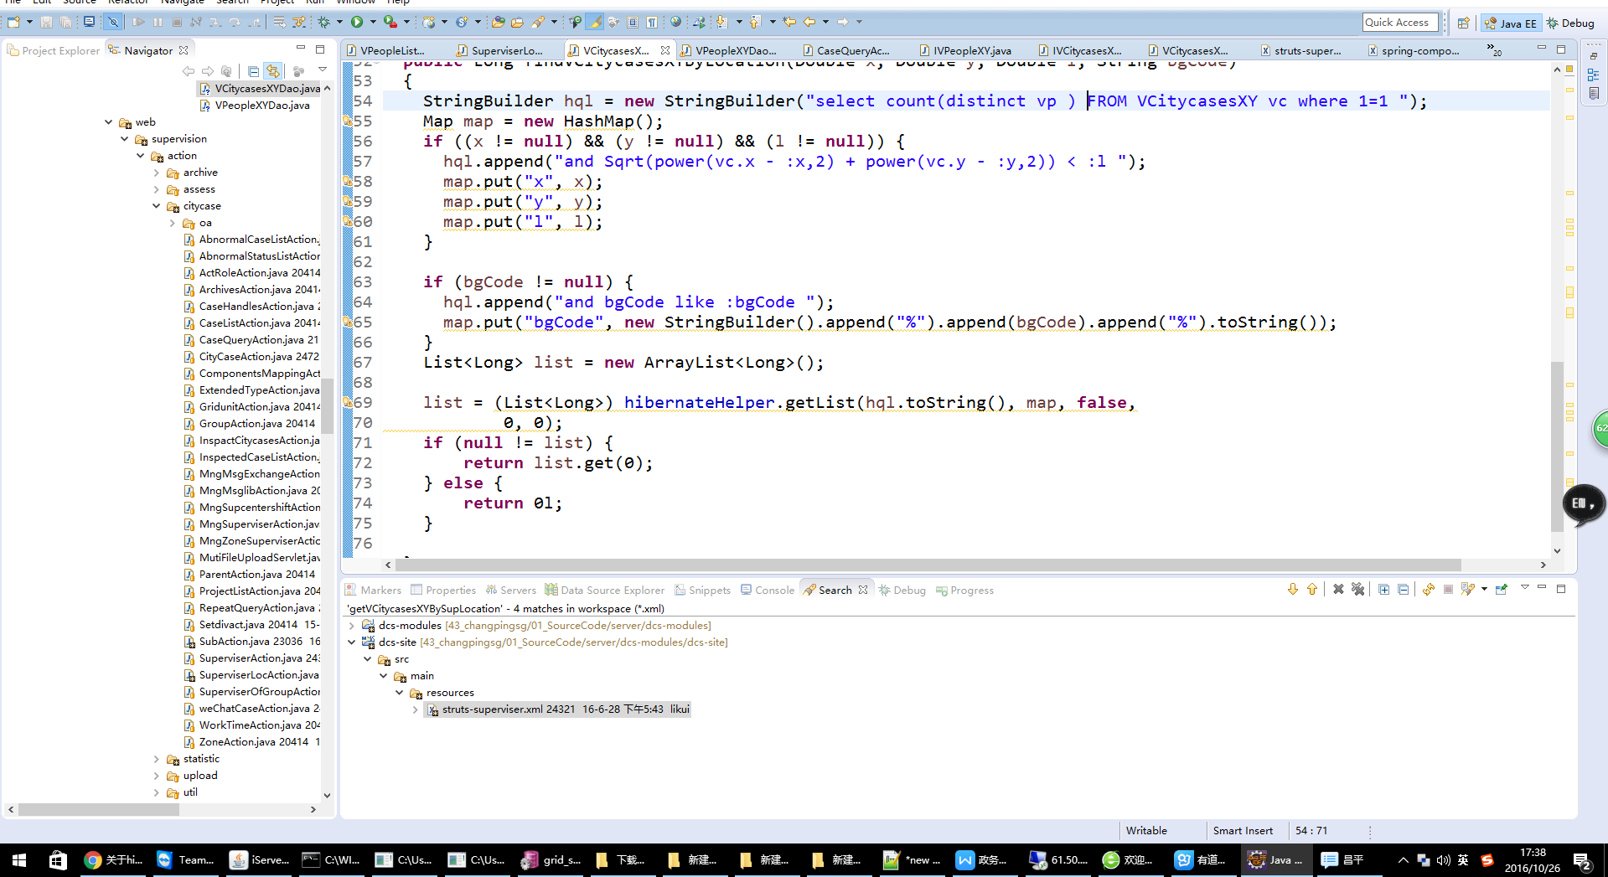The width and height of the screenshot is (1608, 877).
Task: Collapse All in Navigator toolbar
Action: (x=253, y=71)
